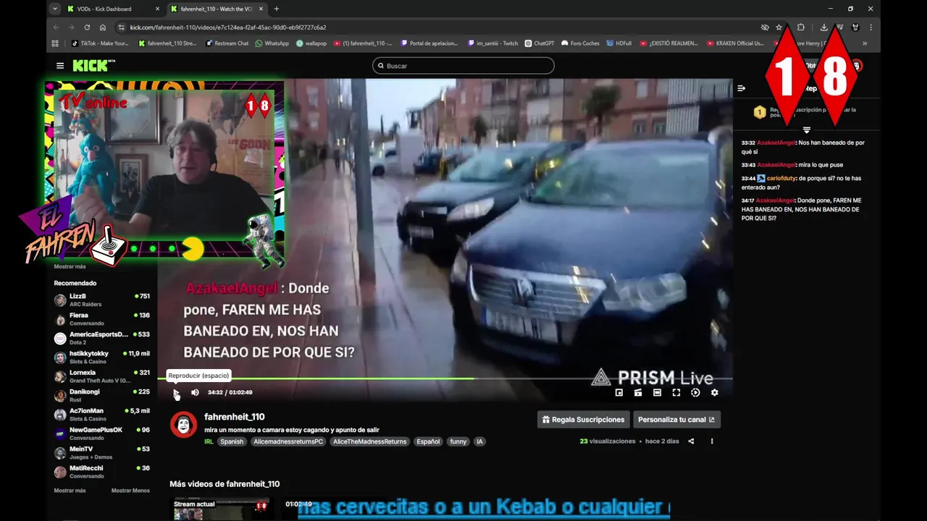927x521 pixels.
Task: Open recommended channel Ac7ionMan
Action: coord(102,415)
